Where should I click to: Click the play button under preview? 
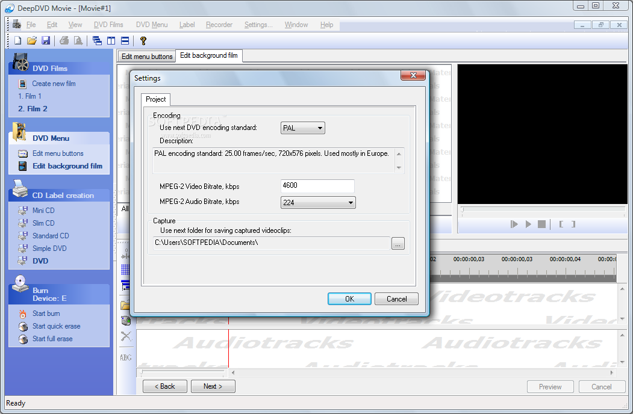pyautogui.click(x=528, y=224)
